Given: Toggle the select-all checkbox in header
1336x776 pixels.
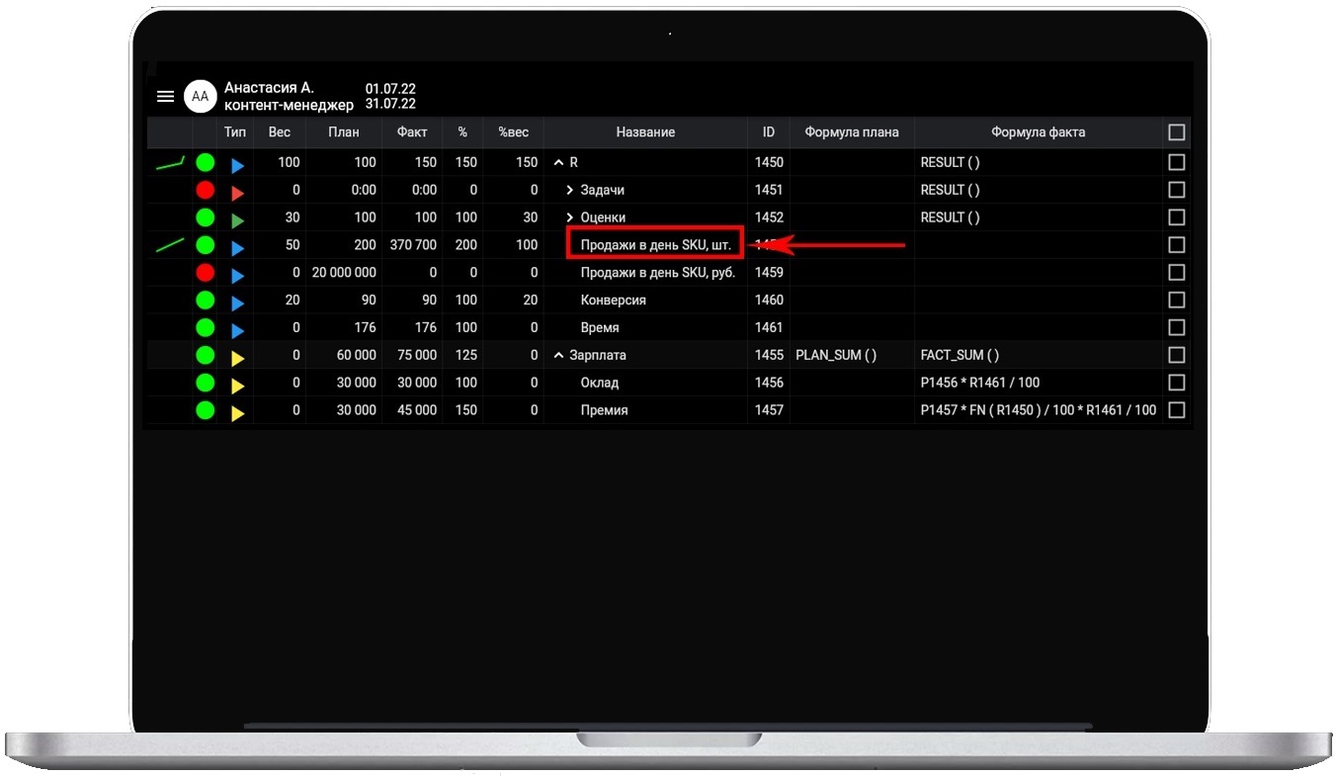Looking at the screenshot, I should coord(1176,132).
